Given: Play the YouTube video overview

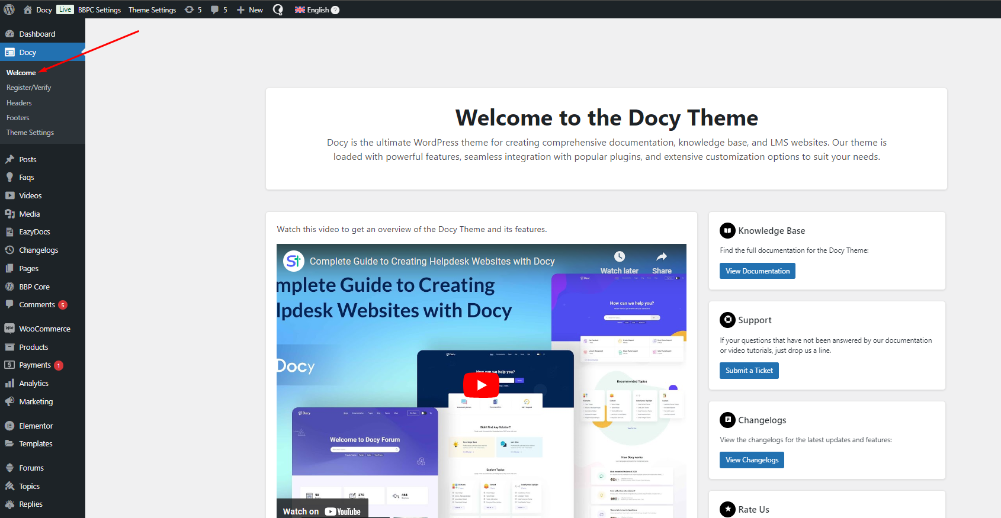Looking at the screenshot, I should coord(482,385).
